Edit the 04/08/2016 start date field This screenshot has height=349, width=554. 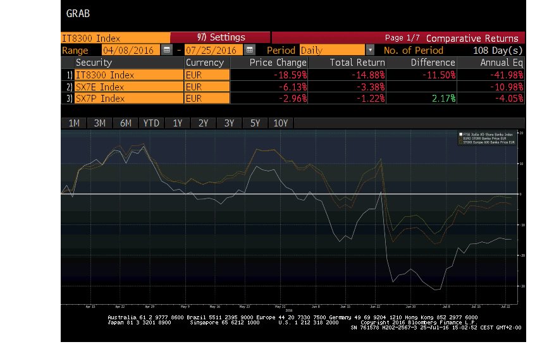tap(131, 50)
